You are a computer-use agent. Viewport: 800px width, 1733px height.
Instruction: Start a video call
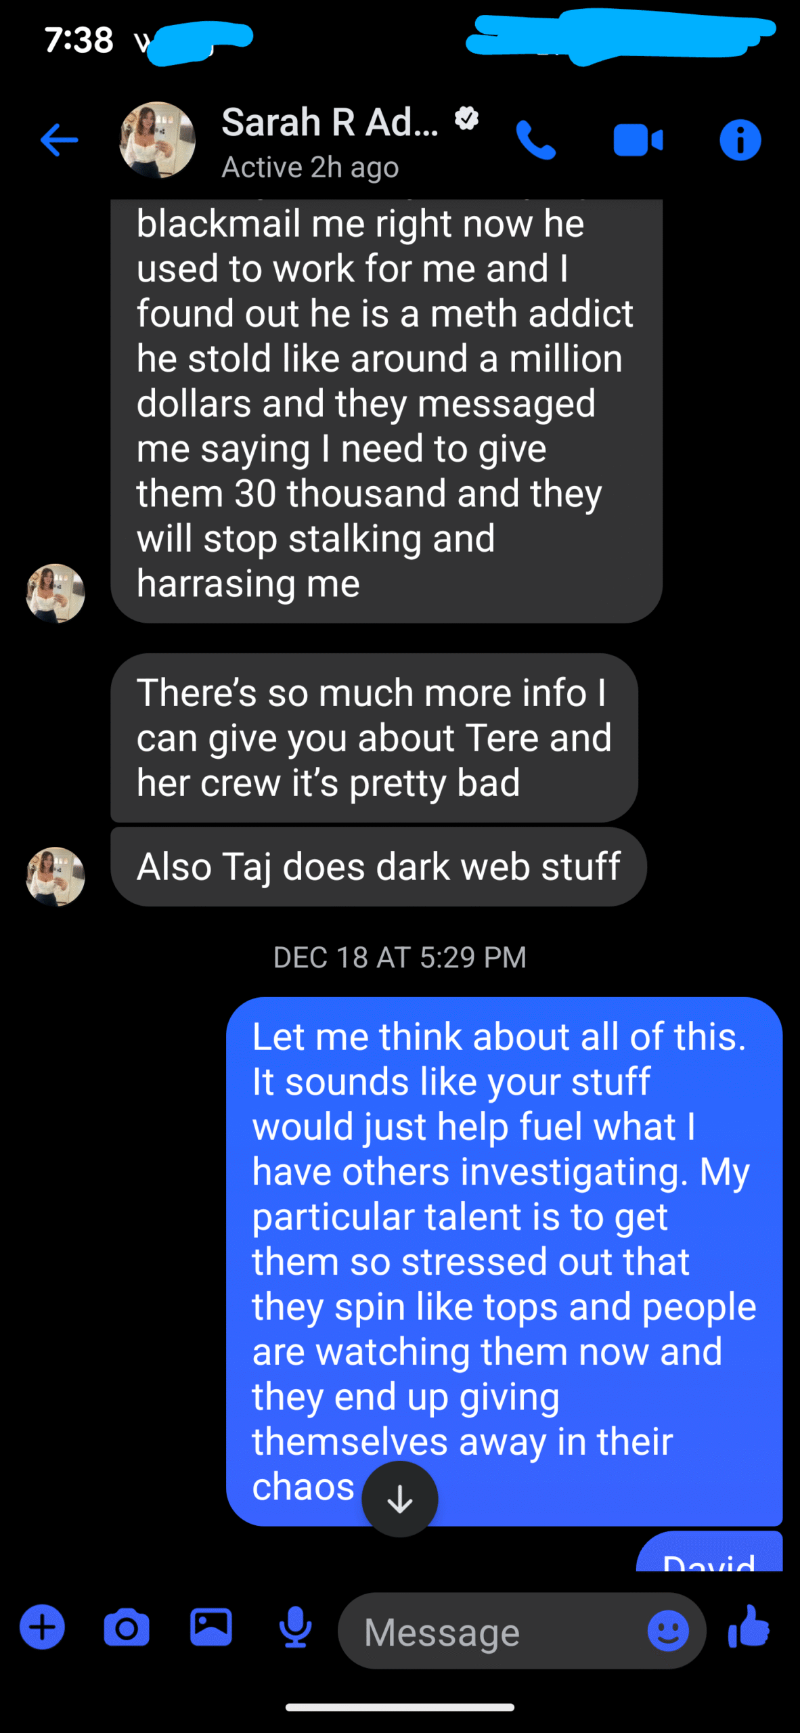[x=638, y=140]
